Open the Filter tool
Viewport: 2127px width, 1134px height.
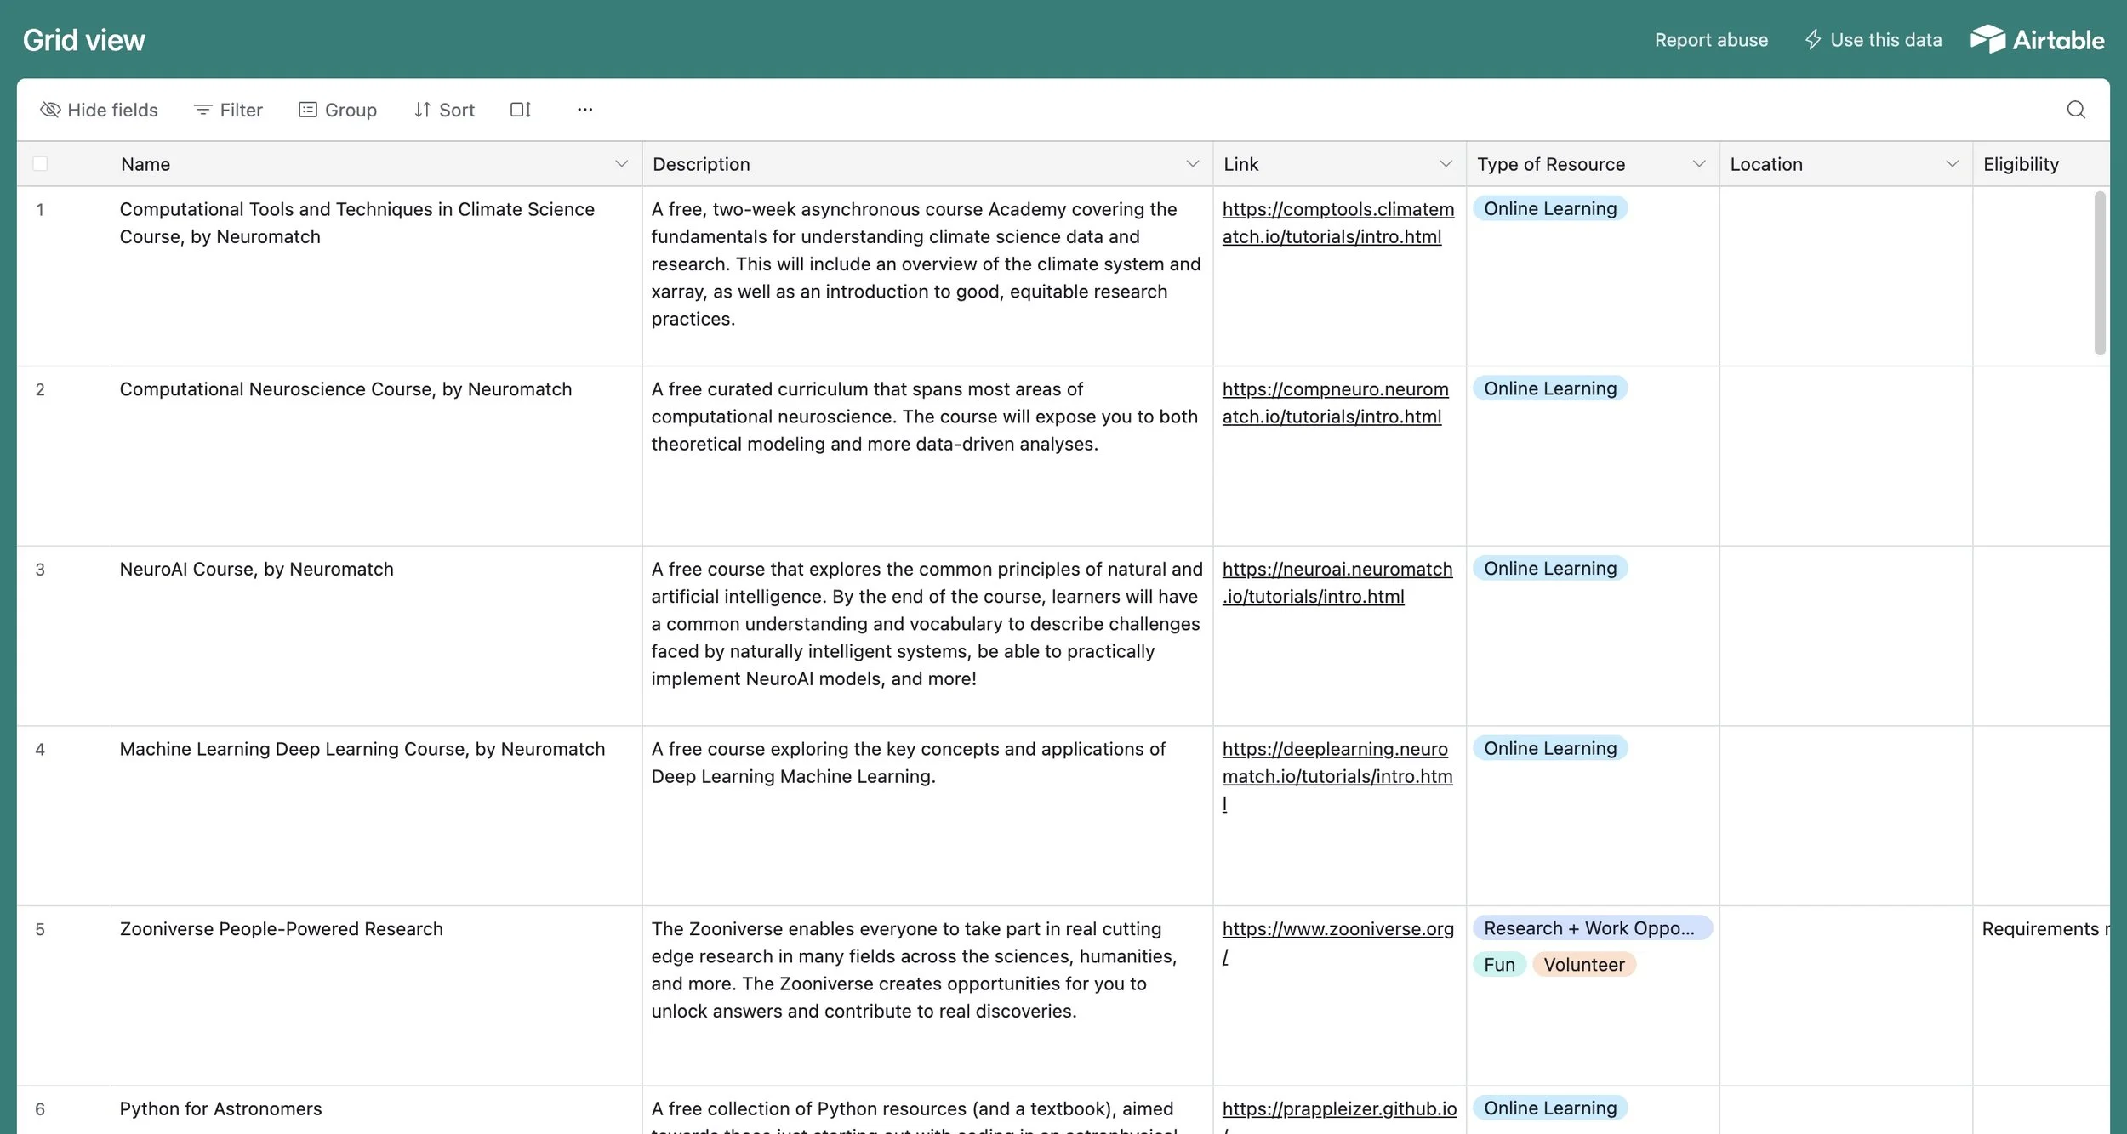click(x=228, y=110)
